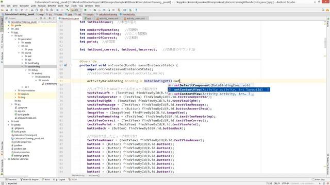Open Project panel settings gear

(49, 18)
